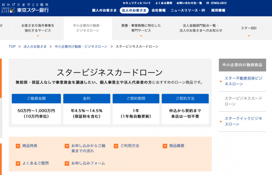
Task: Select 法人のお客さま in the top navigation
Action: 134,10
